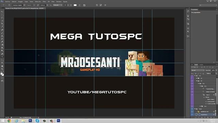Select the Eyedropper tool

[x=2, y=27]
